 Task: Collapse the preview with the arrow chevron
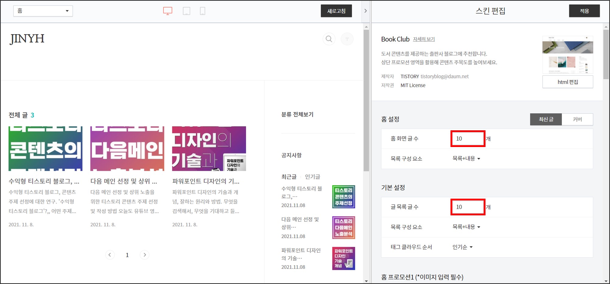click(366, 11)
